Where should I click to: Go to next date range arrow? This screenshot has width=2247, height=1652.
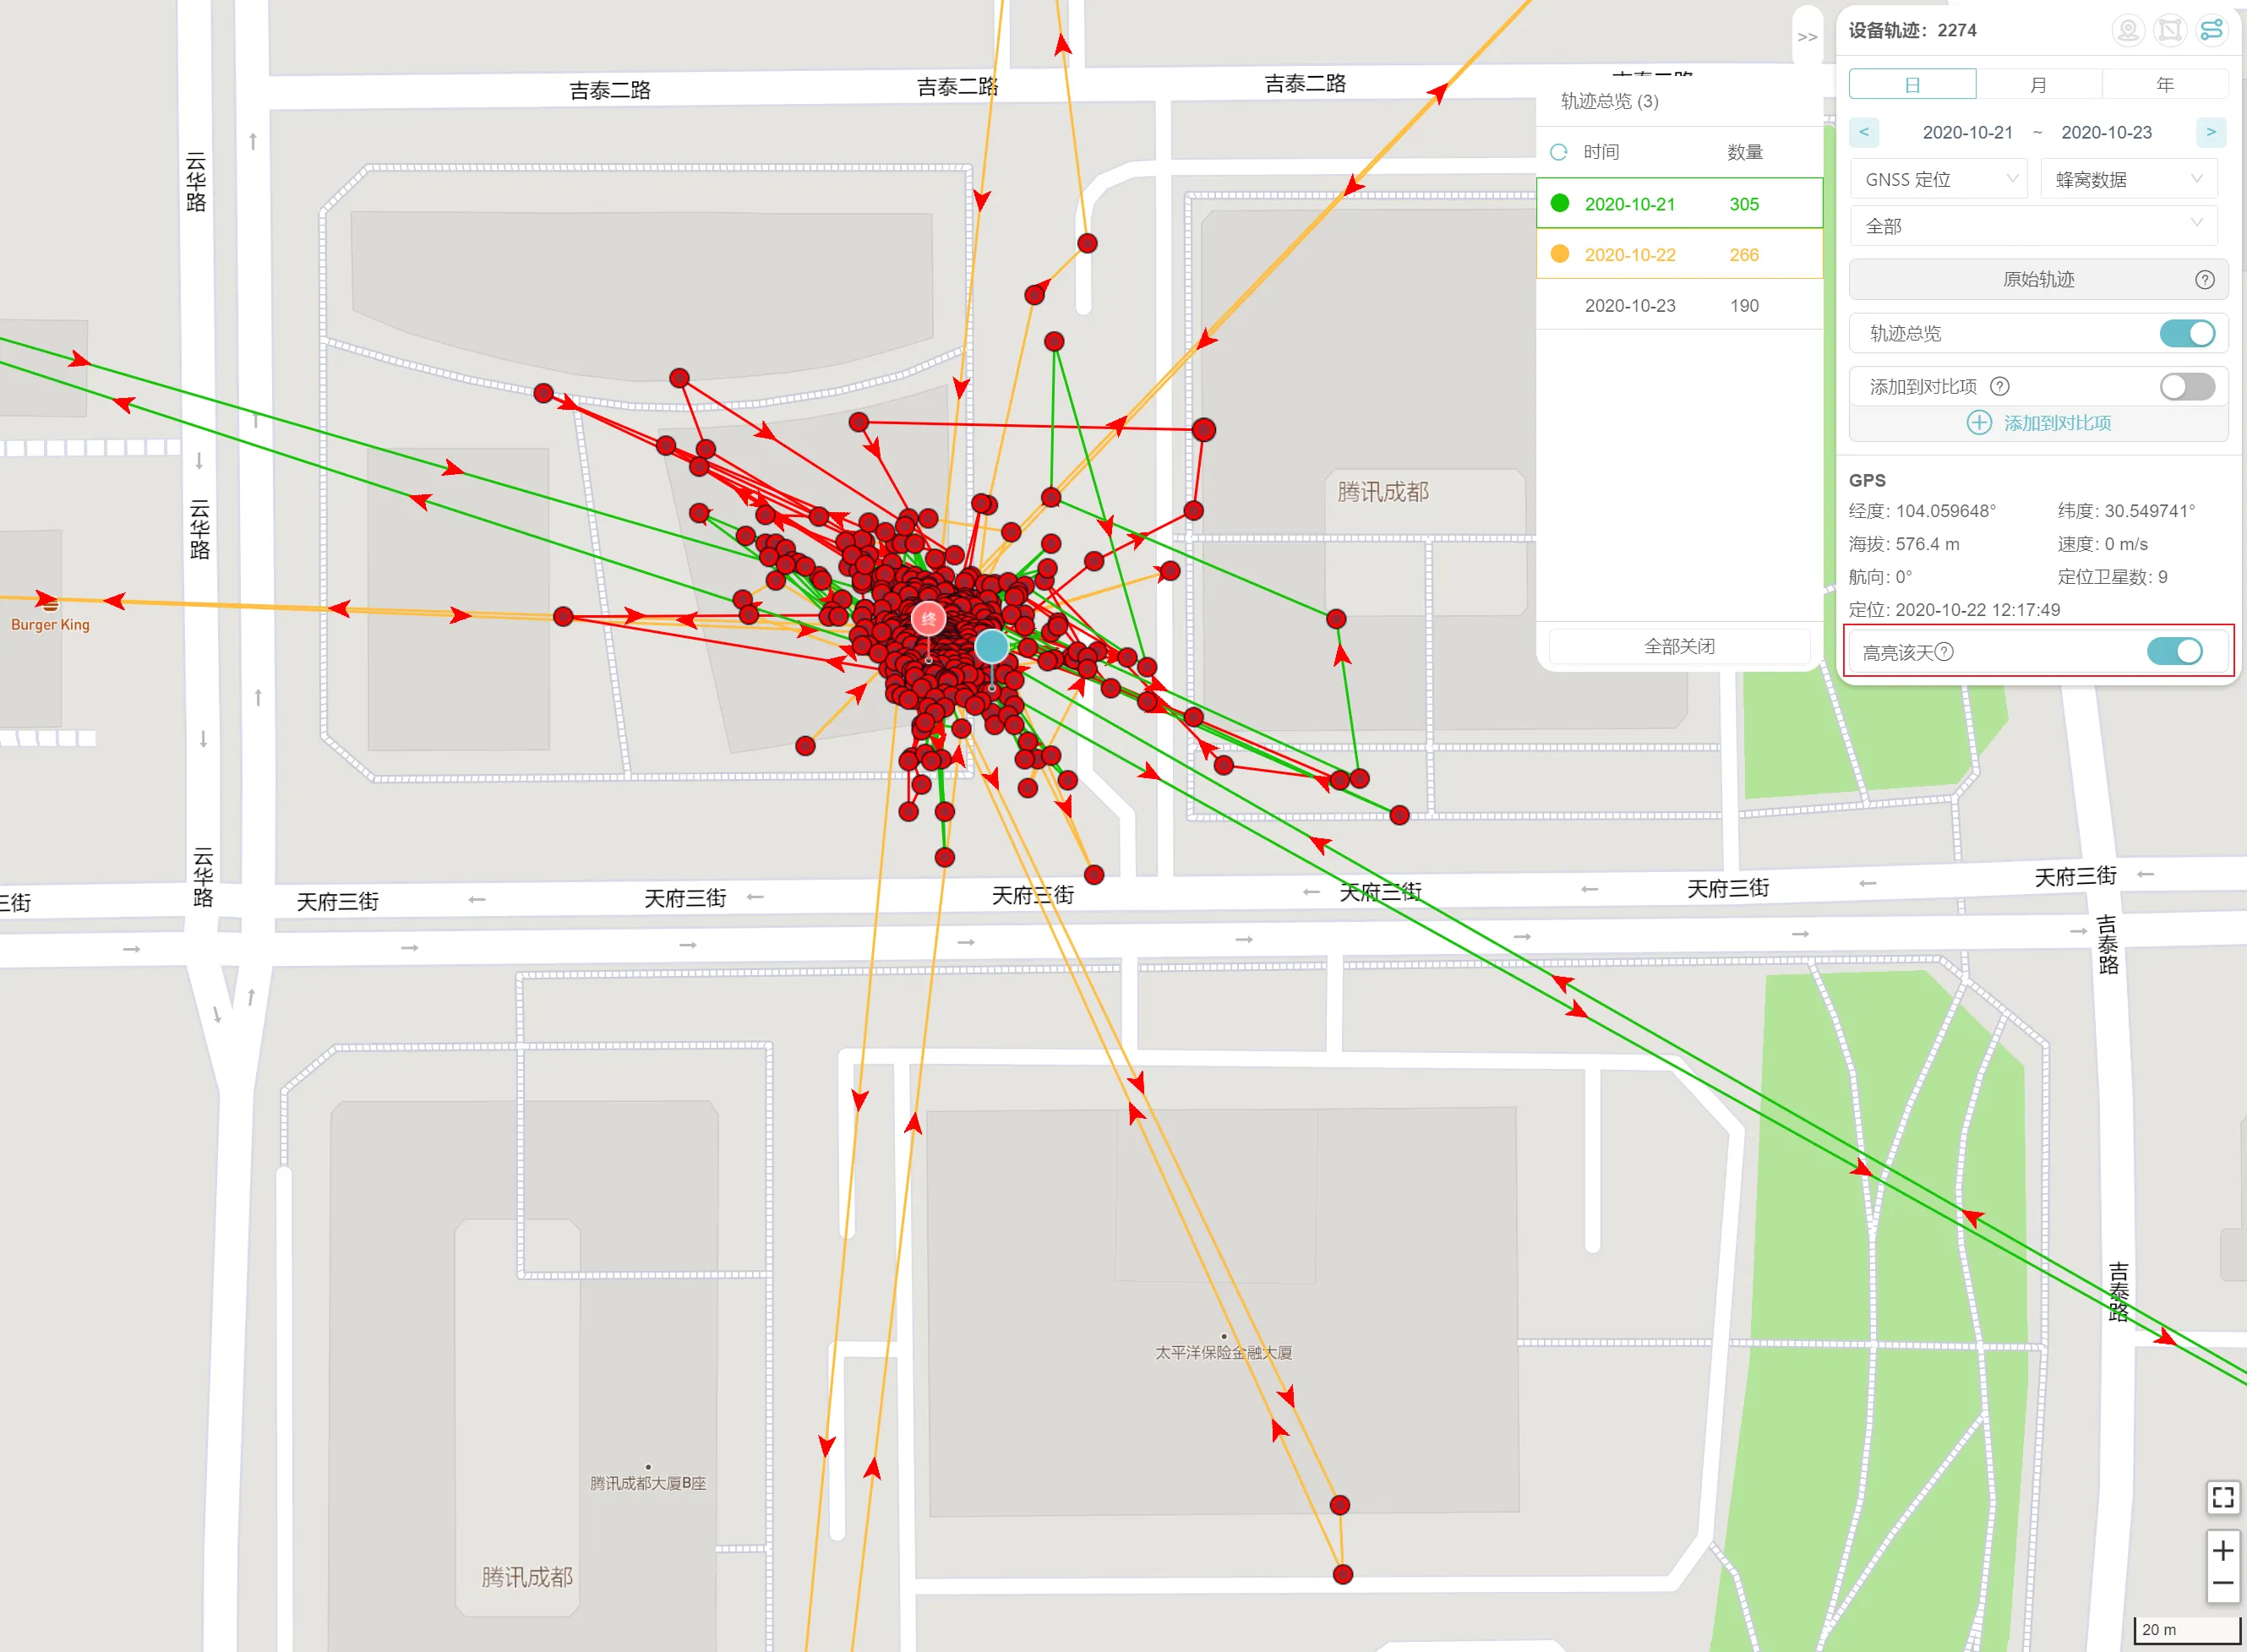tap(2211, 132)
